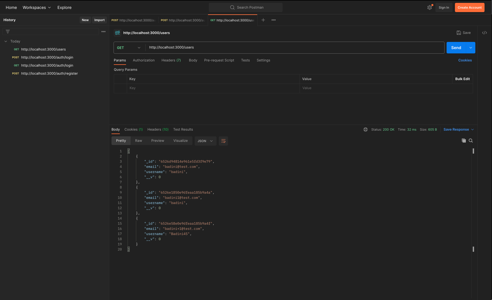Expand the Save Response dropdown
The image size is (492, 300).
click(472, 129)
